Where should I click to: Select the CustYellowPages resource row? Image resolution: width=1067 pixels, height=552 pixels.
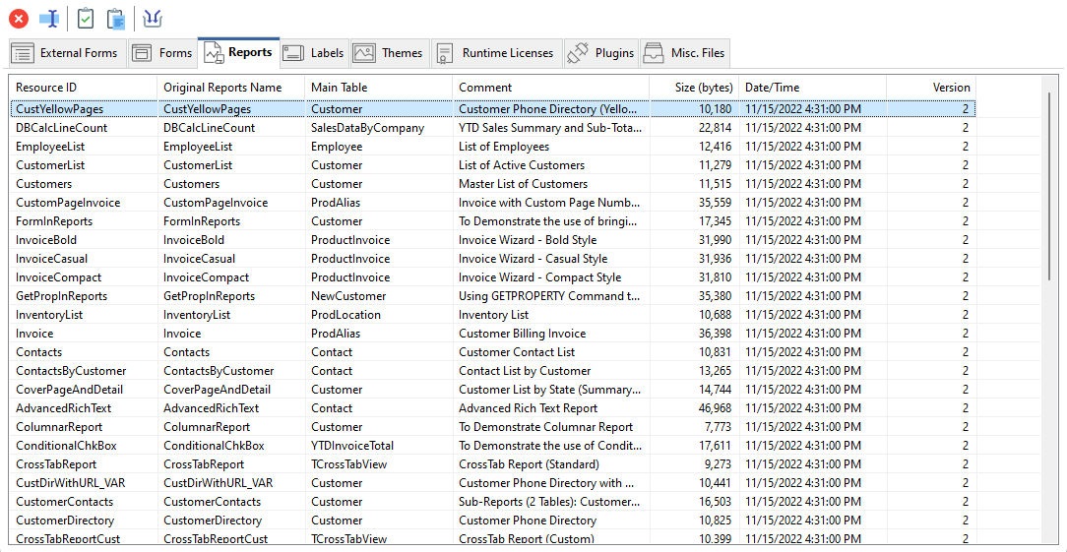493,108
